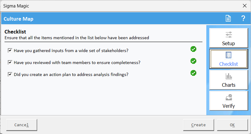Open the document notes icon in header
251x134 pixels.
(228, 18)
